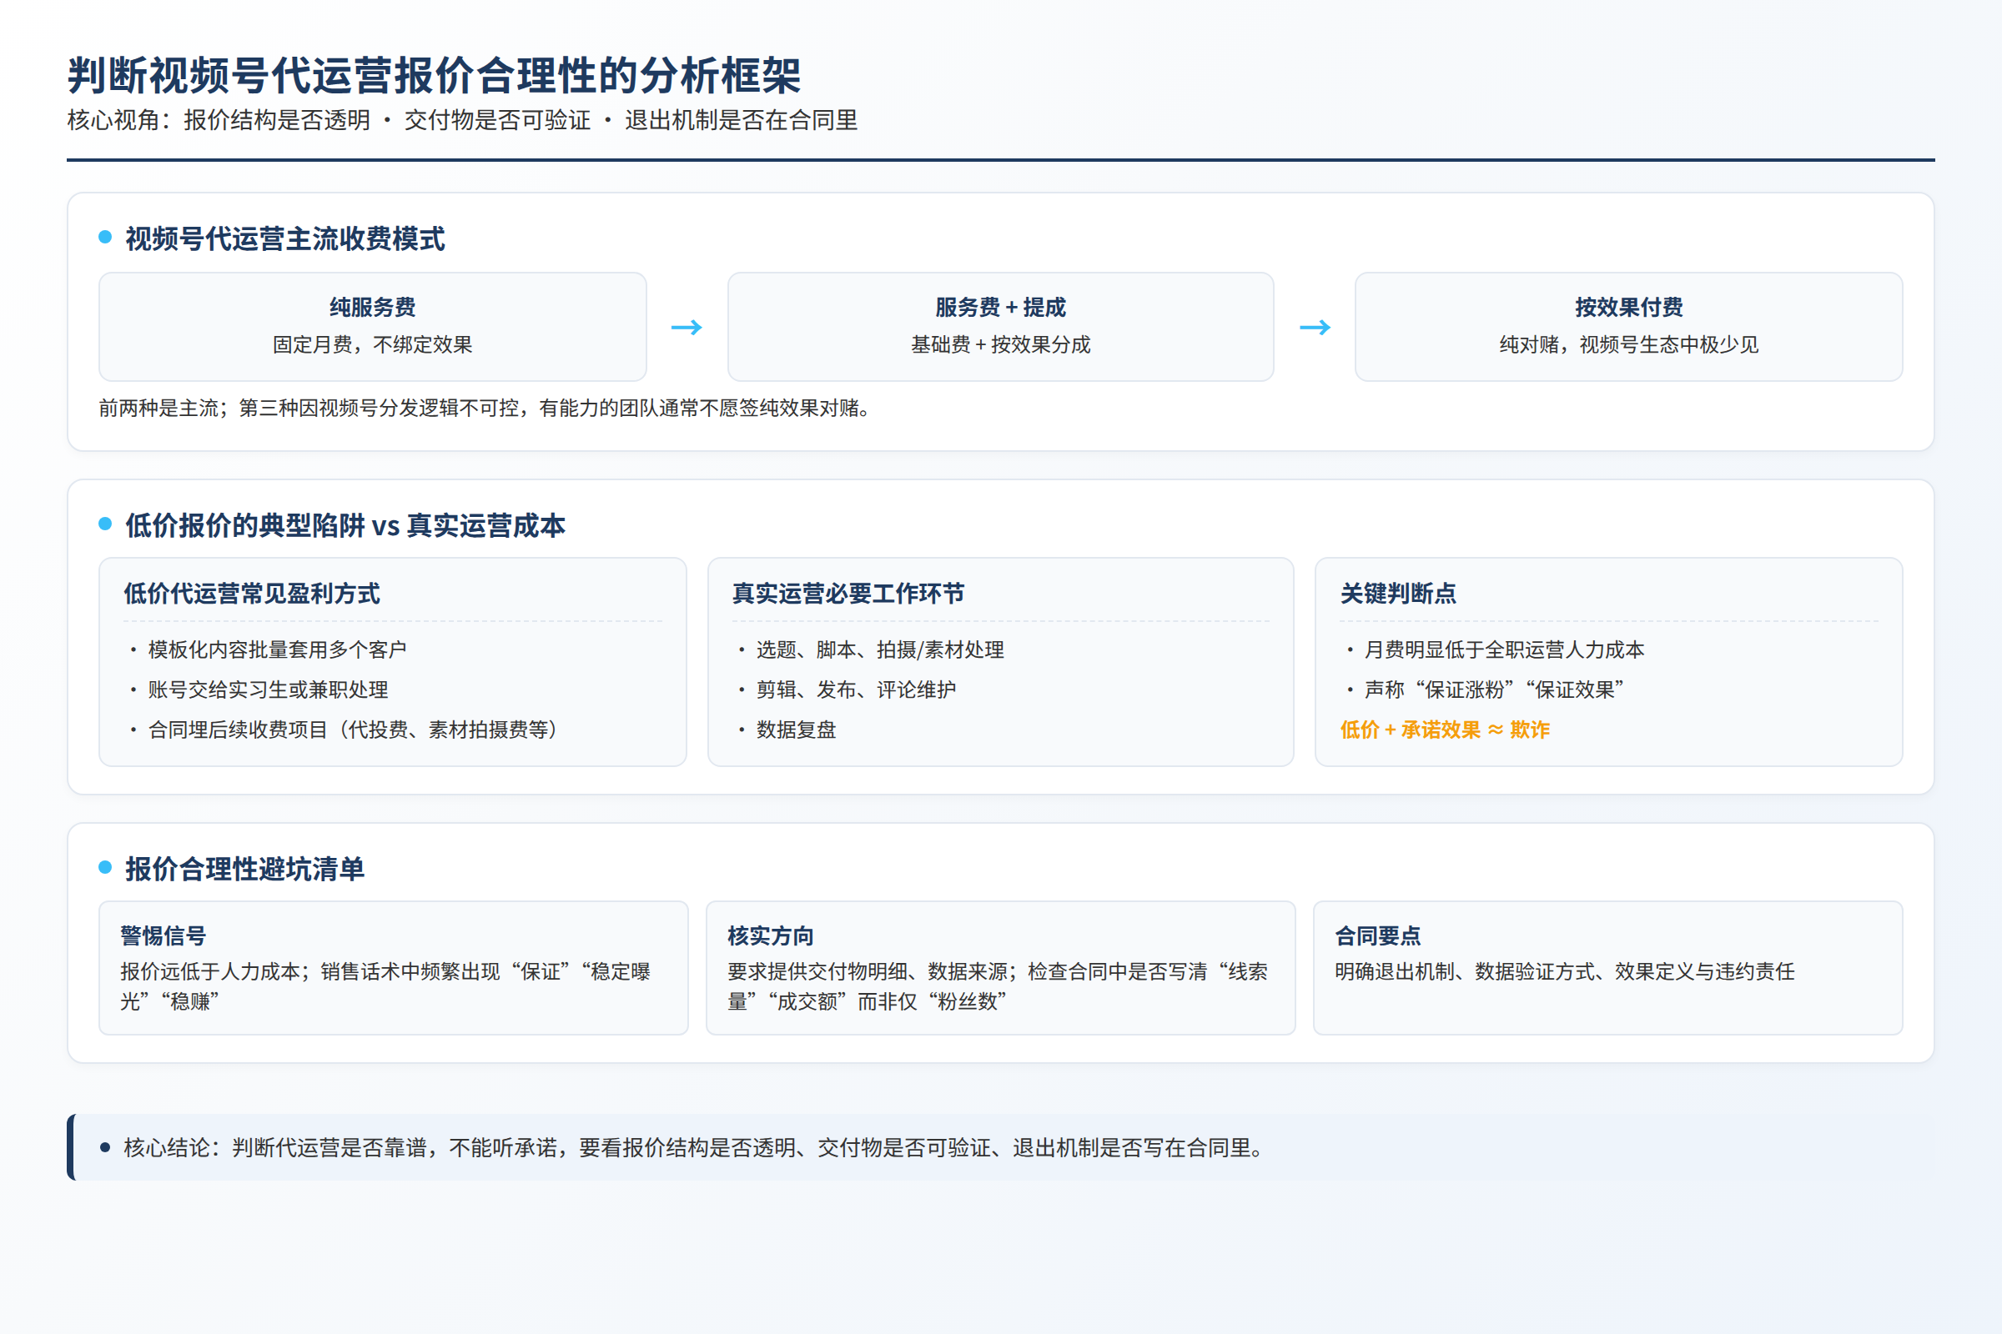Click the card title 真实运营必要工作环节
This screenshot has width=2002, height=1334.
tap(848, 593)
